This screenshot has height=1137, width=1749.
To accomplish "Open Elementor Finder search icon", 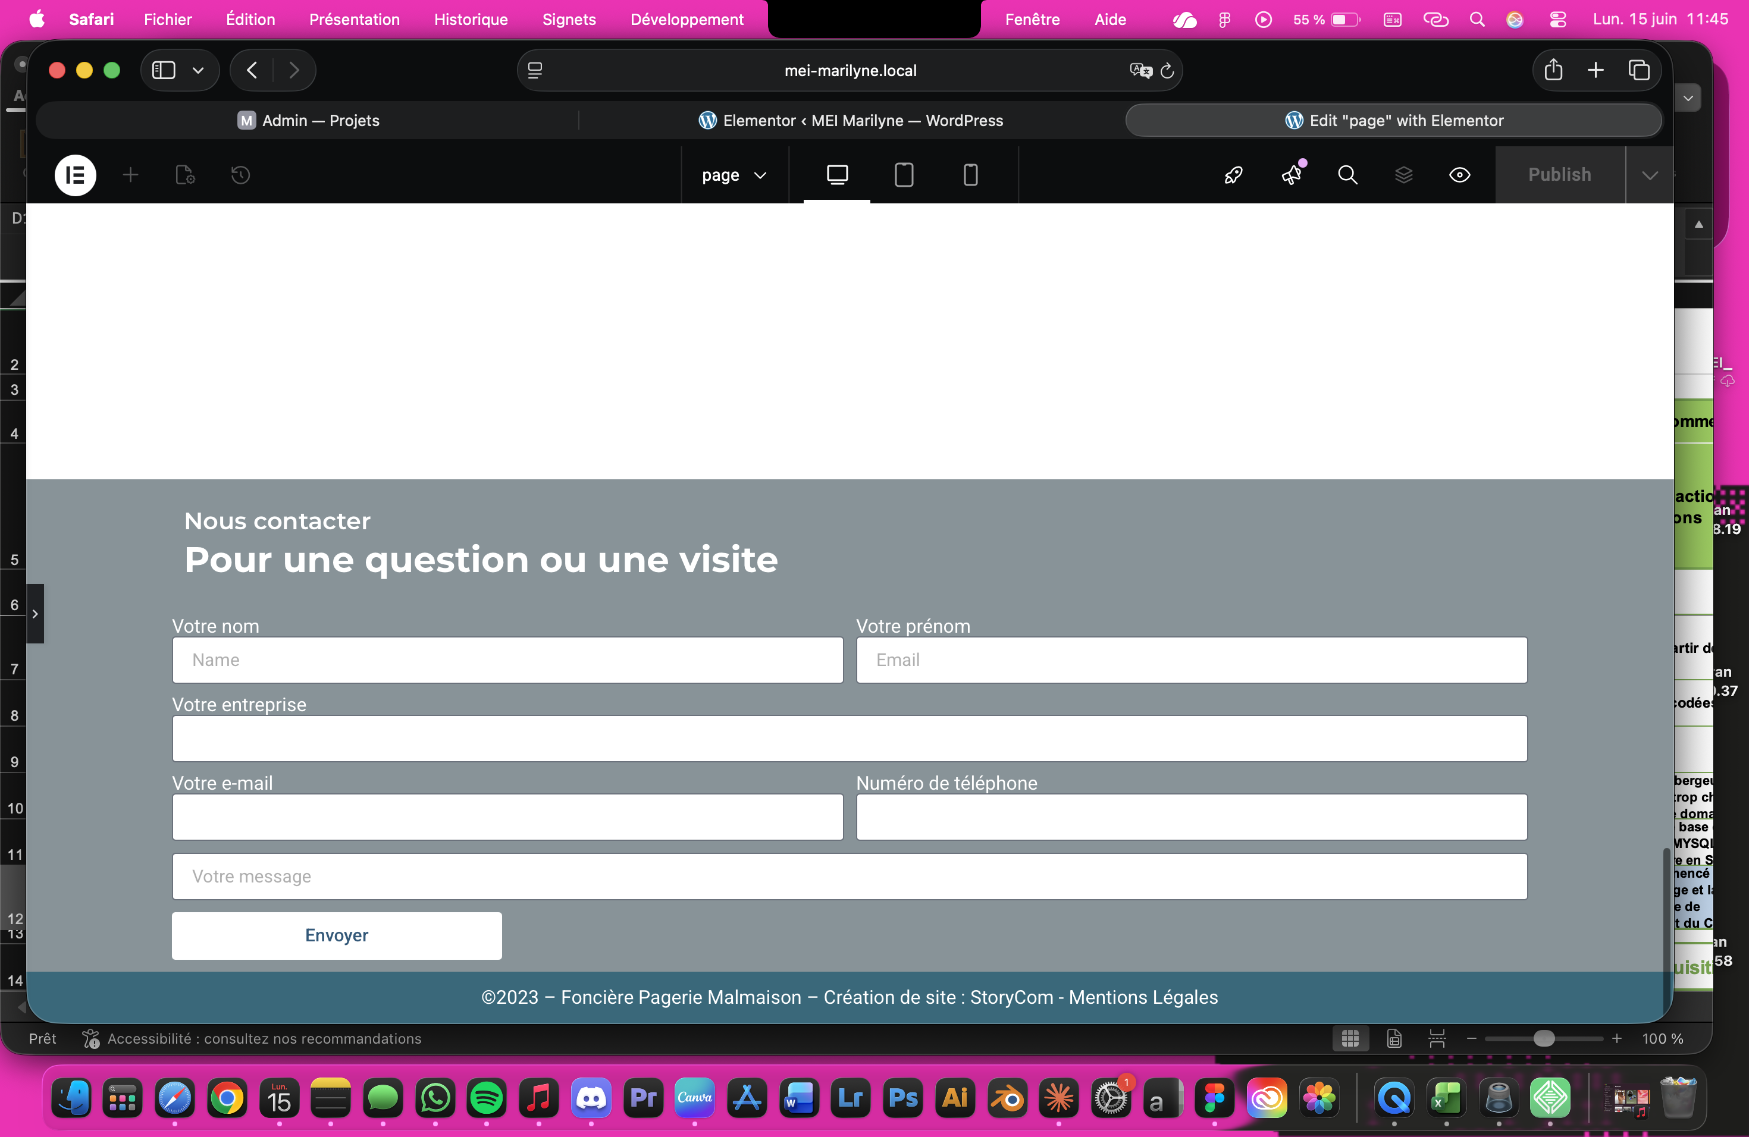I will click(1347, 175).
